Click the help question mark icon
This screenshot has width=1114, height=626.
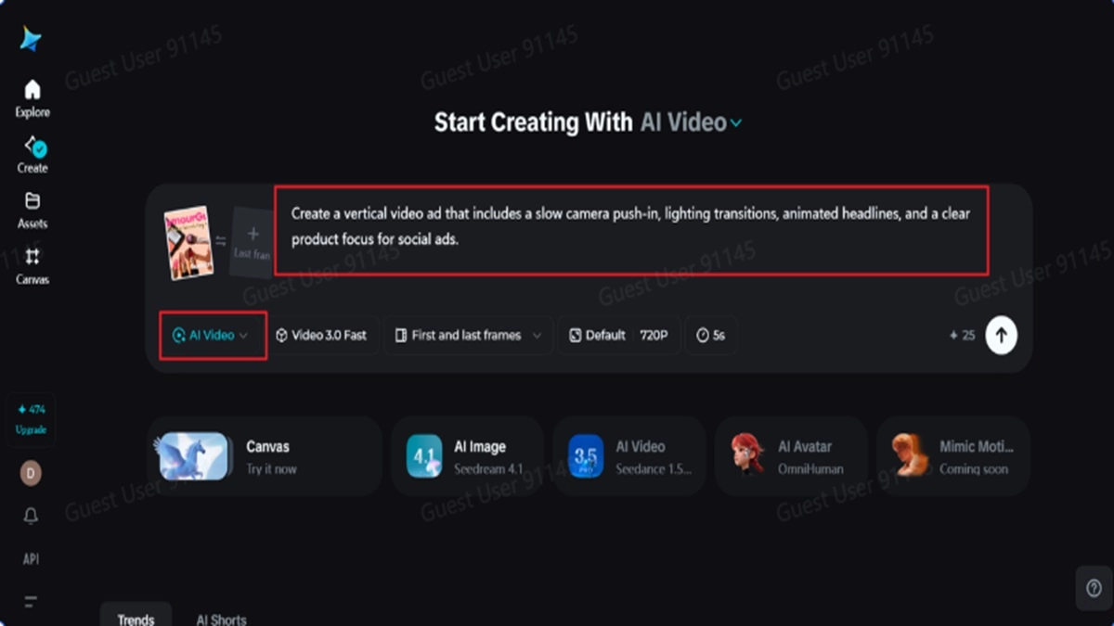1093,588
